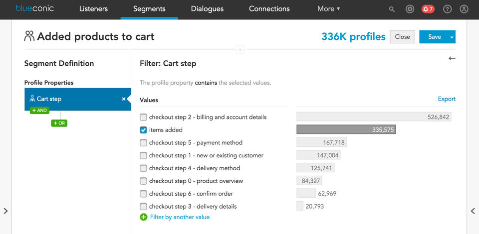The image size is (479, 234).
Task: Click the items added 335,575 bar
Action: pyautogui.click(x=346, y=129)
